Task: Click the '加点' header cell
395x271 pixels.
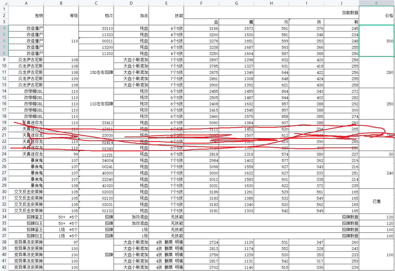Action: click(x=131, y=16)
